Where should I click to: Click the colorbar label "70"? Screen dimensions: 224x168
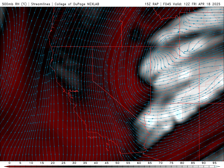160,163
